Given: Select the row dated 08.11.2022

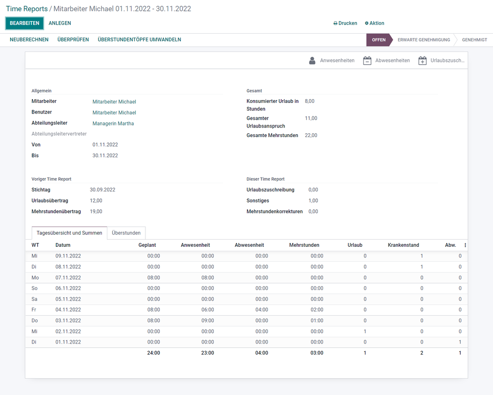Looking at the screenshot, I should click(x=246, y=267).
